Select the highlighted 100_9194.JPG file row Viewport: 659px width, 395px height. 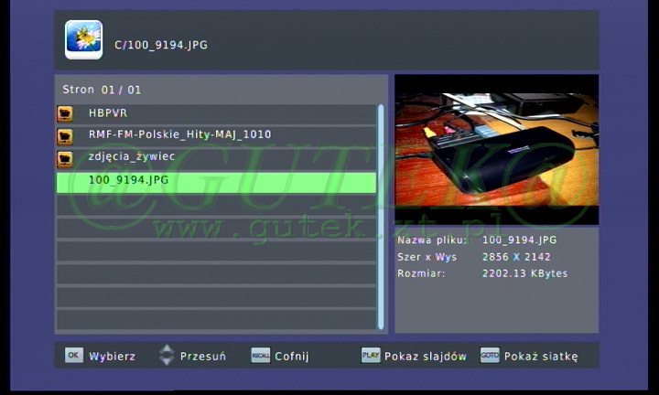pyautogui.click(x=216, y=182)
